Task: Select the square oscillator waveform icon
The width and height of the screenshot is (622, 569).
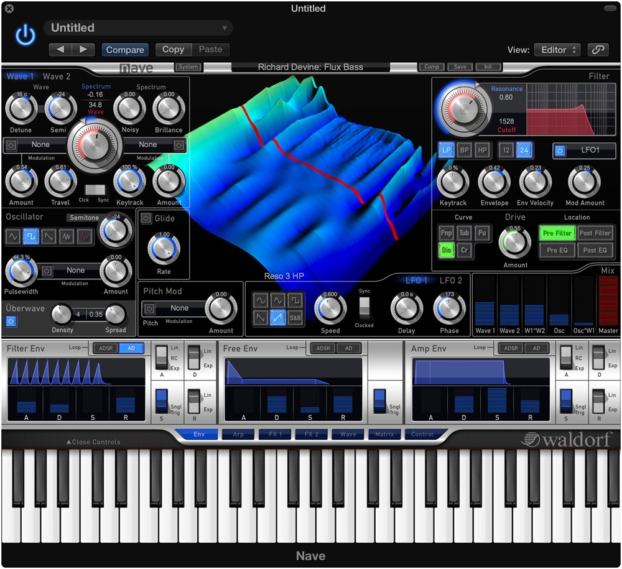Action: [31, 236]
